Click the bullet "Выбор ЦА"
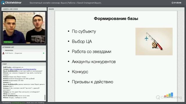Viewport: 186px width, 104px height. (x=82, y=42)
